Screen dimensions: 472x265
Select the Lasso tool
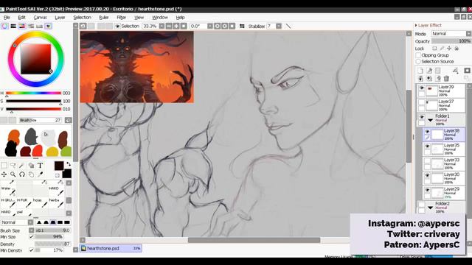pos(13,165)
